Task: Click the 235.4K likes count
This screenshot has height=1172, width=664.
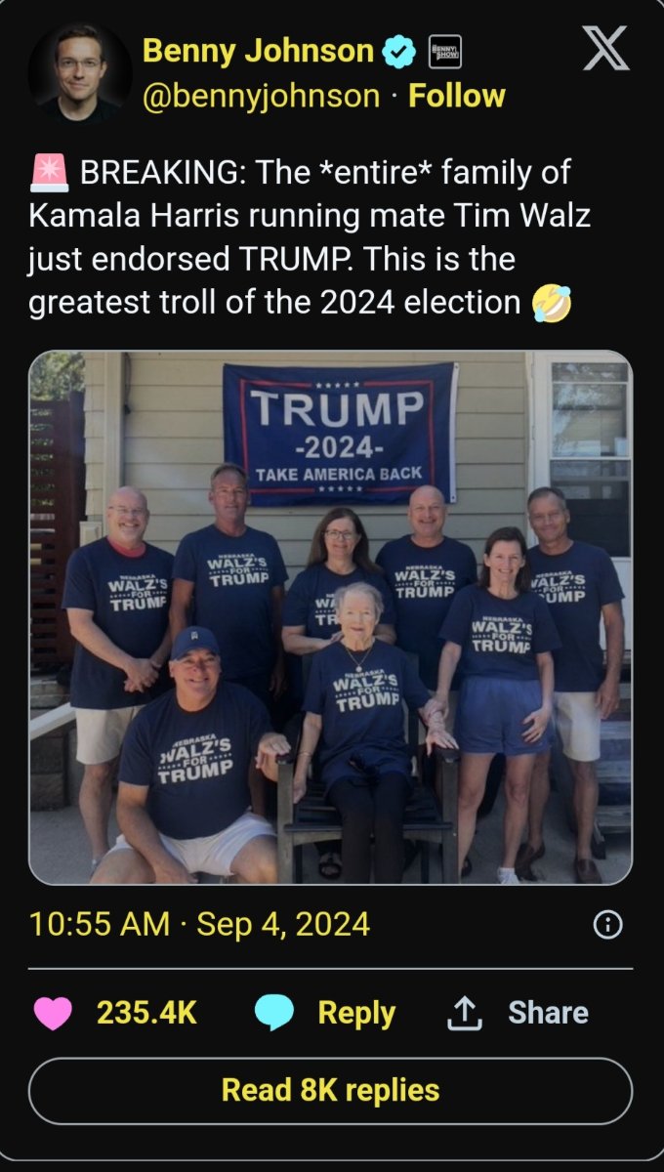Action: pos(146,1013)
